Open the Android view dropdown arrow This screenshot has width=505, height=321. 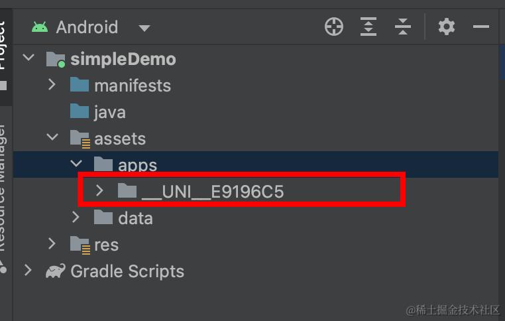coord(144,29)
